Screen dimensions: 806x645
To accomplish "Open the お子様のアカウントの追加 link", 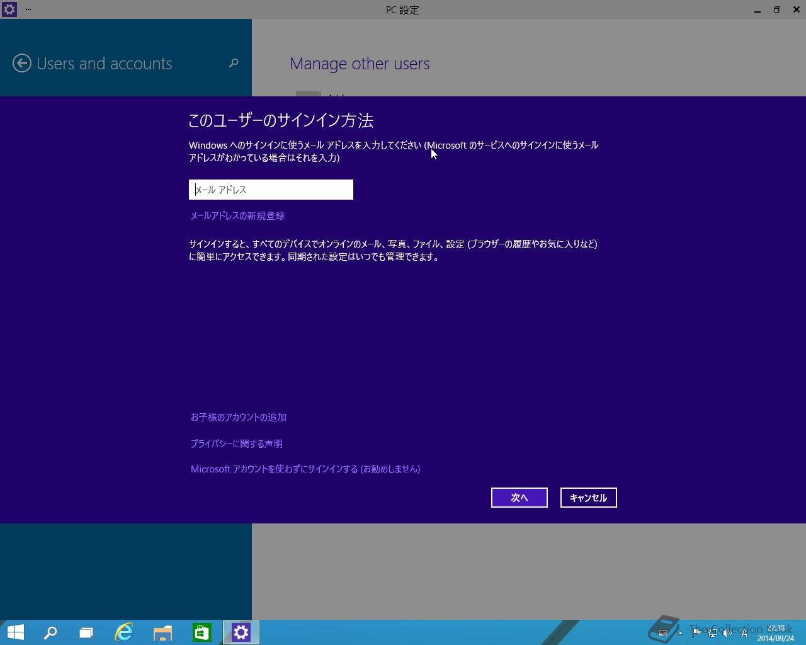I will pos(239,417).
